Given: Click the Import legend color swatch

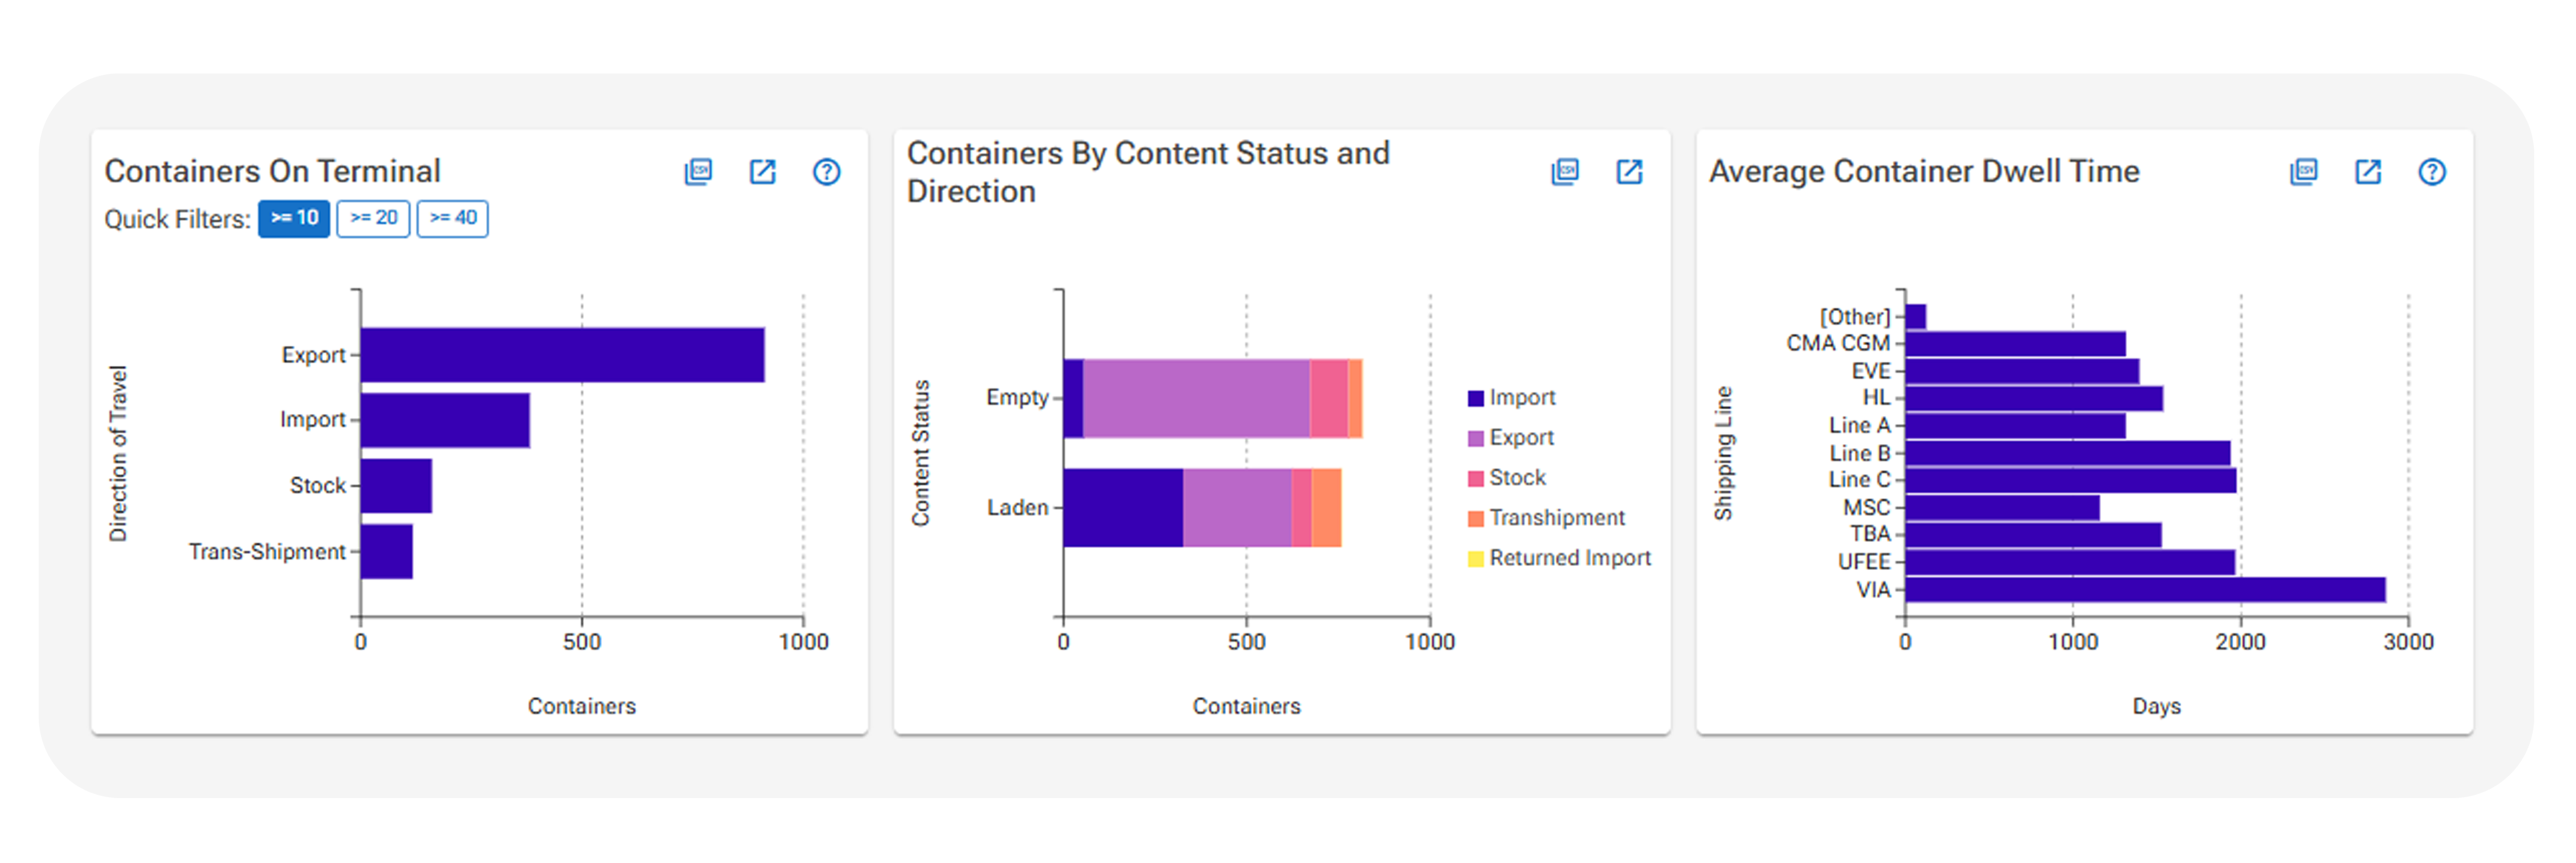Looking at the screenshot, I should coord(1475,399).
